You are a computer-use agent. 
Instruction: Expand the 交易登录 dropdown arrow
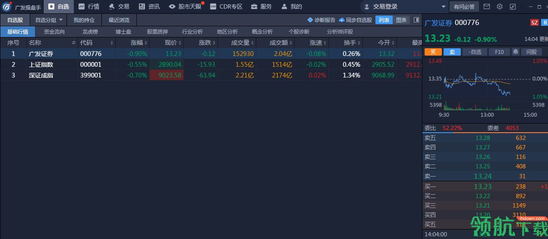tap(444, 7)
